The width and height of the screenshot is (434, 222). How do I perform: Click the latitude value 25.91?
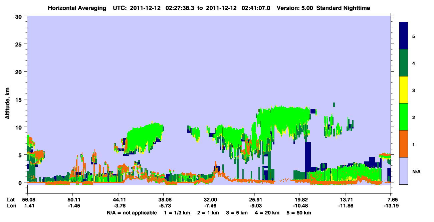[254, 200]
